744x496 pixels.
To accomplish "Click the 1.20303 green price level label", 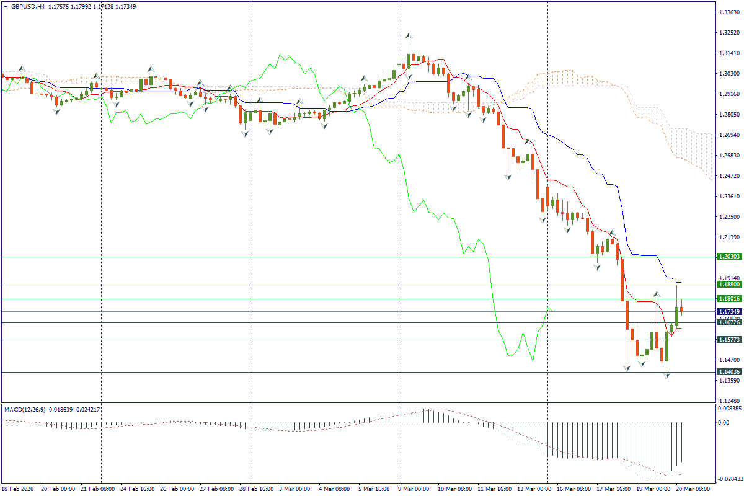I will 729,257.
